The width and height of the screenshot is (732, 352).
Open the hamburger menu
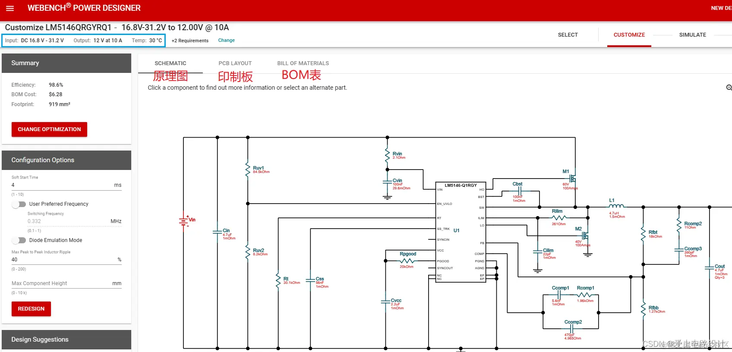[10, 8]
